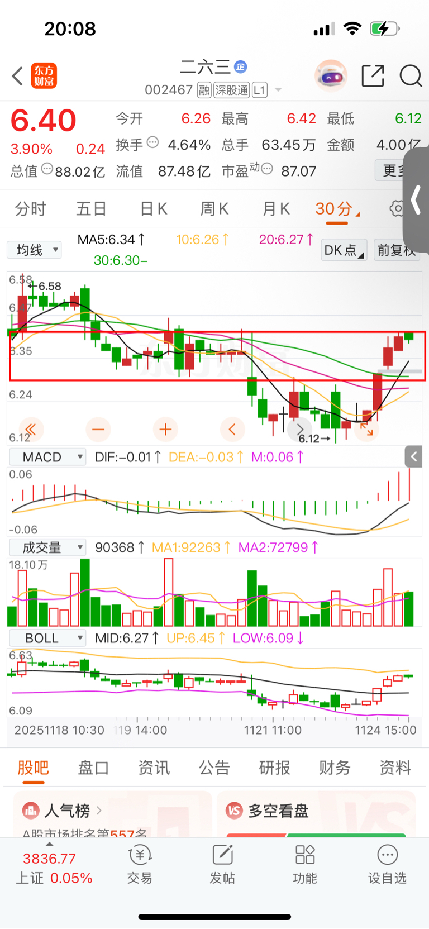
Task: Open the 均线 indicator dropdown
Action: (34, 250)
